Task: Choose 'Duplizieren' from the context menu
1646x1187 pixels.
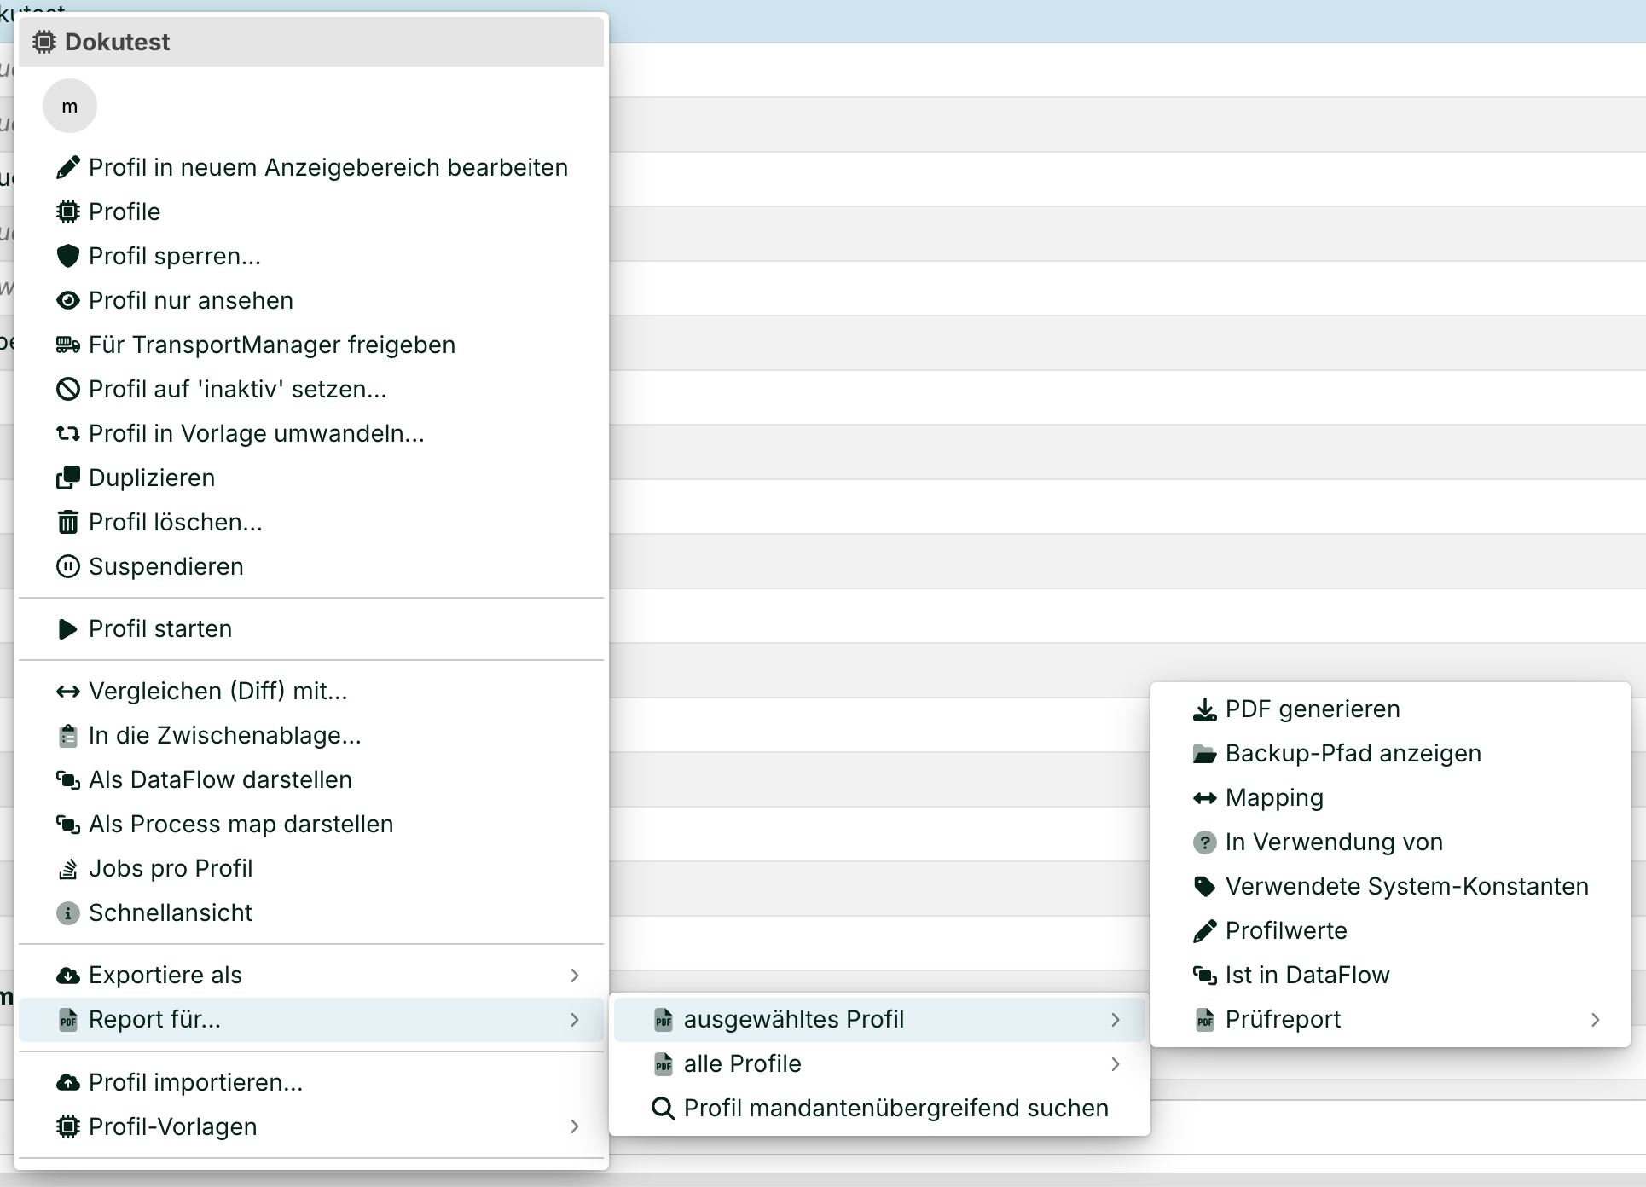Action: [152, 478]
